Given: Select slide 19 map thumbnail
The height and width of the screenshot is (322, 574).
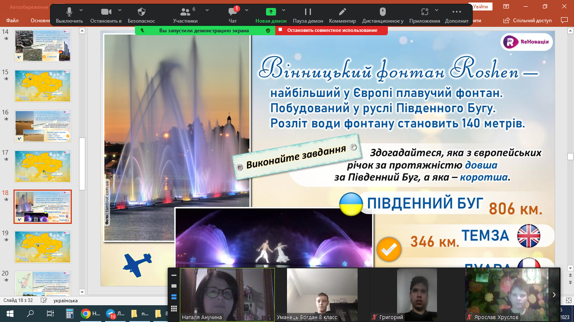Looking at the screenshot, I should (x=43, y=247).
